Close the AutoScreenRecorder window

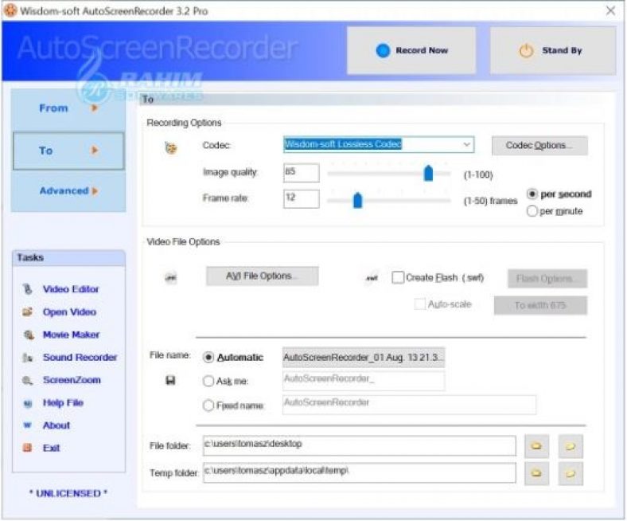610,10
